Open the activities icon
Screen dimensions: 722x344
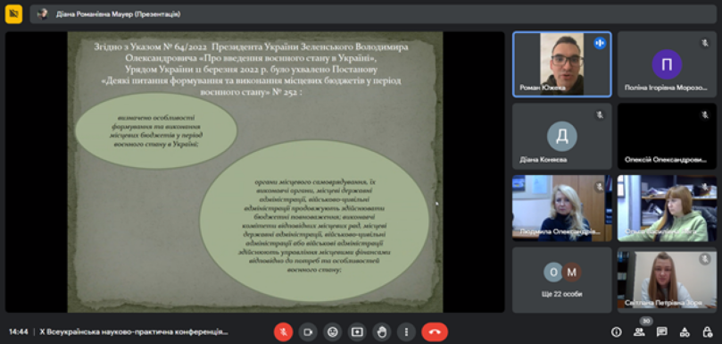coord(685,331)
